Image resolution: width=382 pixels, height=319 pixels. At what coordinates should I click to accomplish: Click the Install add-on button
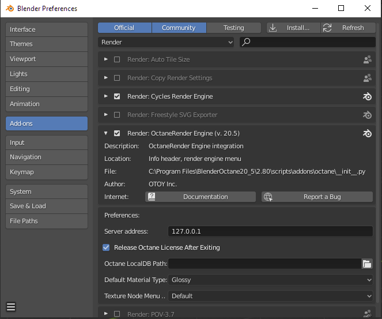pos(293,28)
